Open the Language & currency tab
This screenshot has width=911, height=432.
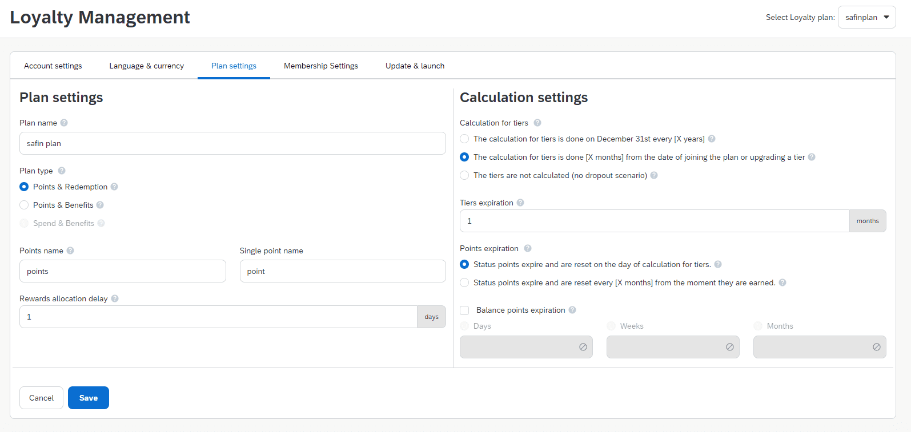tap(147, 66)
